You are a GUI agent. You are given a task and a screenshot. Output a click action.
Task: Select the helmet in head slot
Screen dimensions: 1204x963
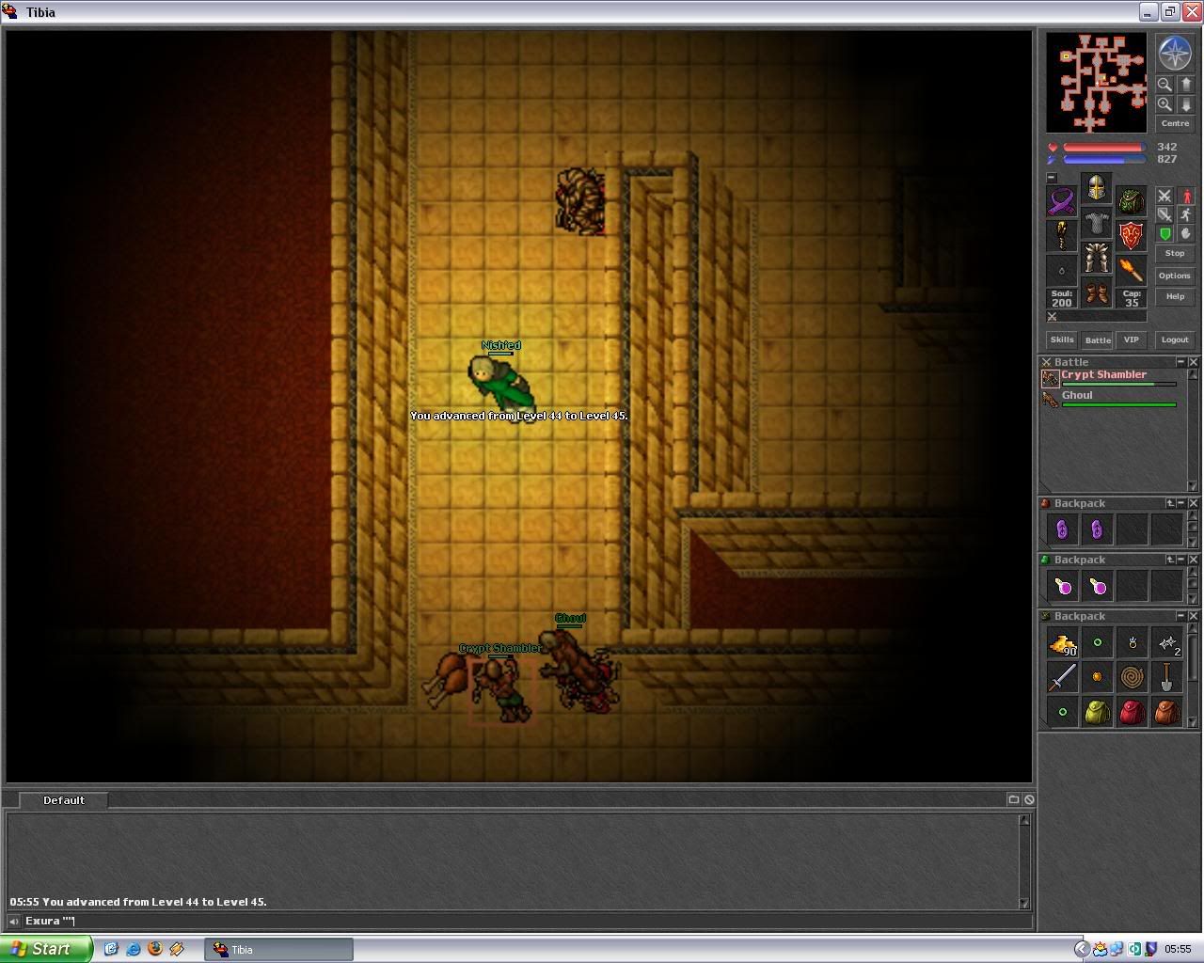point(1096,188)
